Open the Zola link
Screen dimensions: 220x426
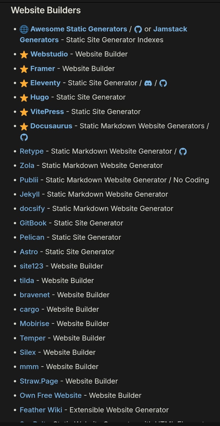click(x=27, y=166)
